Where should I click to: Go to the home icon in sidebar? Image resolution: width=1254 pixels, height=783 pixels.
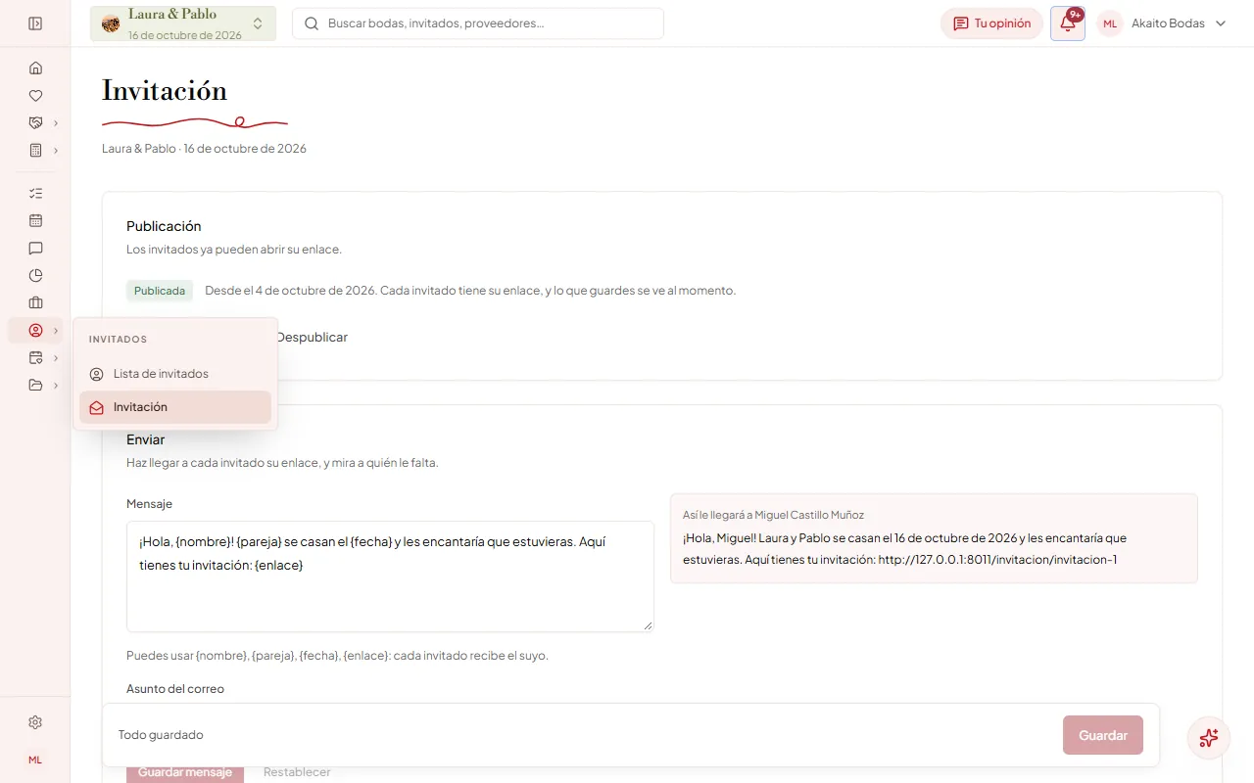click(35, 68)
